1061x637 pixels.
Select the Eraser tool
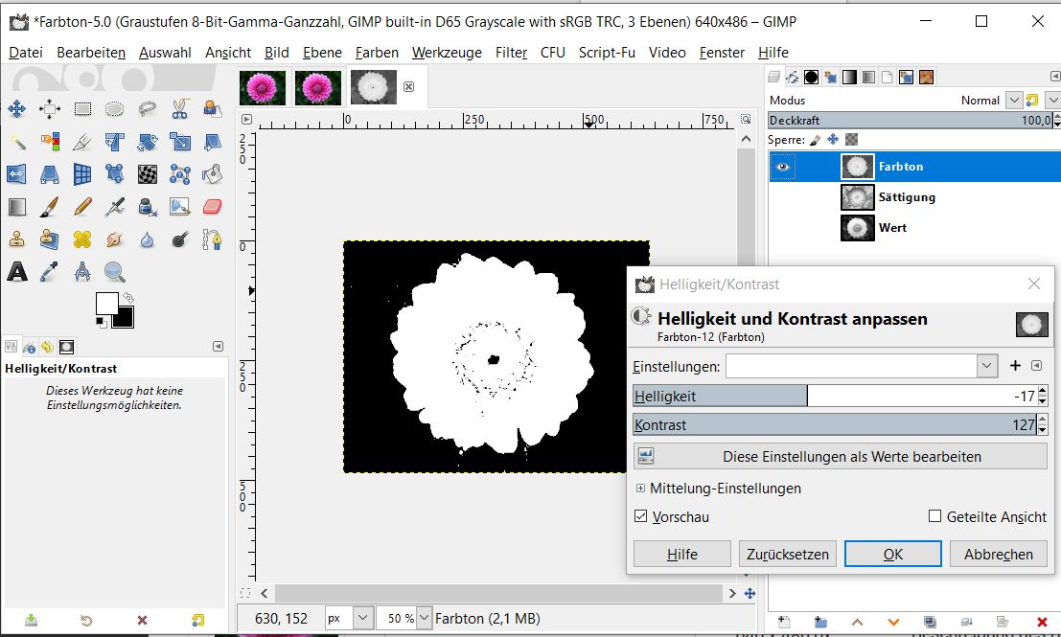pyautogui.click(x=212, y=206)
